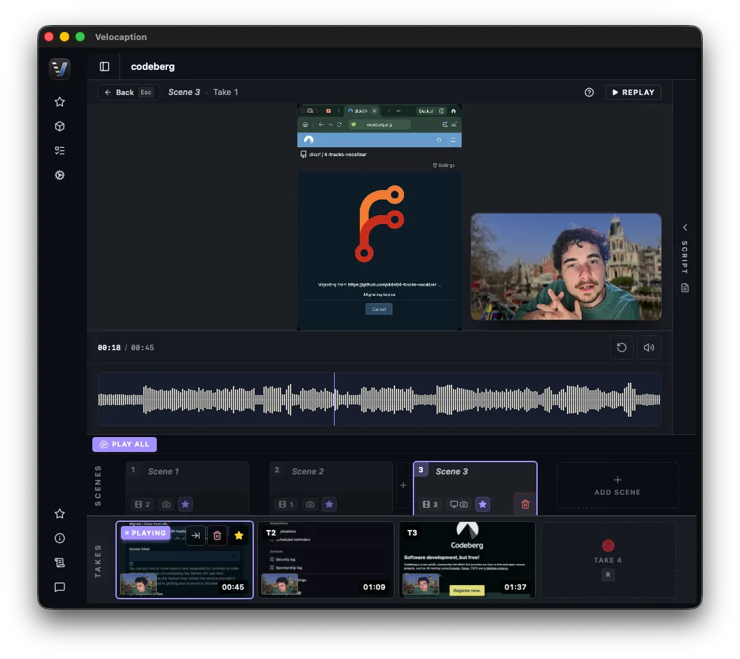Click the Scene 3 breadcrumb label

pos(184,92)
